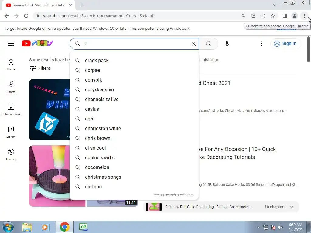The width and height of the screenshot is (311, 233).
Task: Choose suggestion 'channels tv live'
Action: (x=134, y=99)
